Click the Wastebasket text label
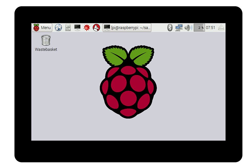Image resolution: width=252 pixels, height=166 pixels. tap(46, 50)
